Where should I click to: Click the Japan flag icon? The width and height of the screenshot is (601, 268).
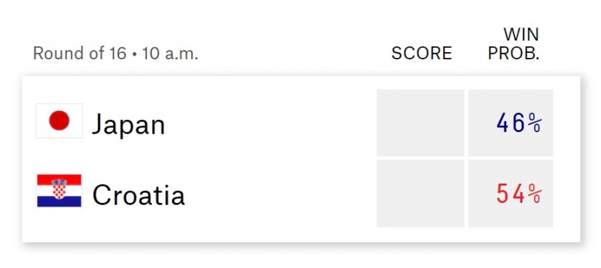[59, 121]
